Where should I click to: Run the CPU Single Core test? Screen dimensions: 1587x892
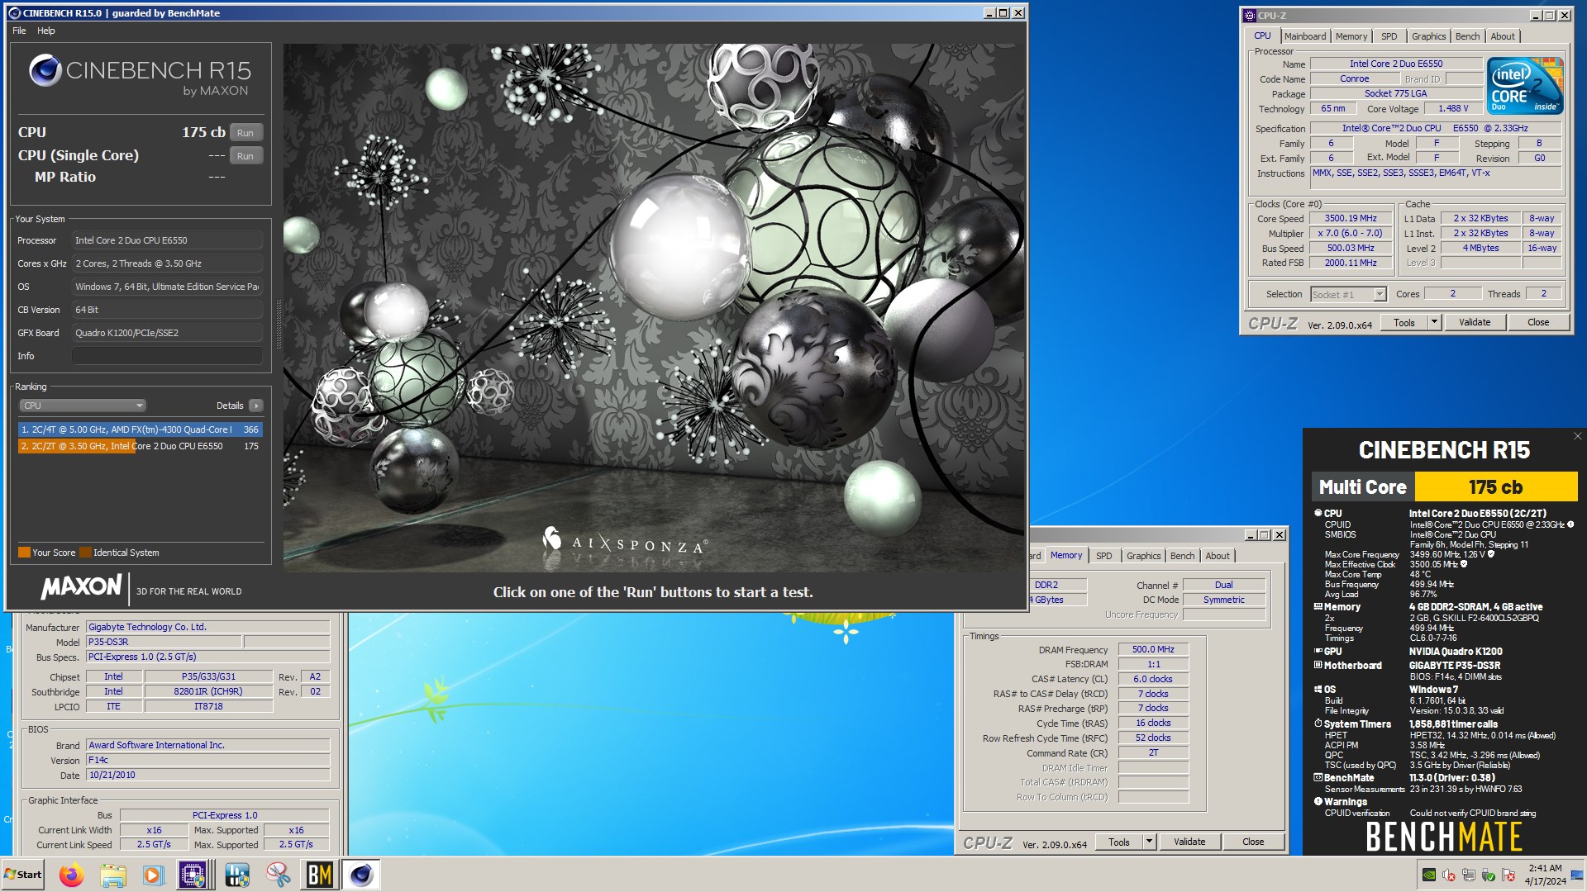coord(245,156)
